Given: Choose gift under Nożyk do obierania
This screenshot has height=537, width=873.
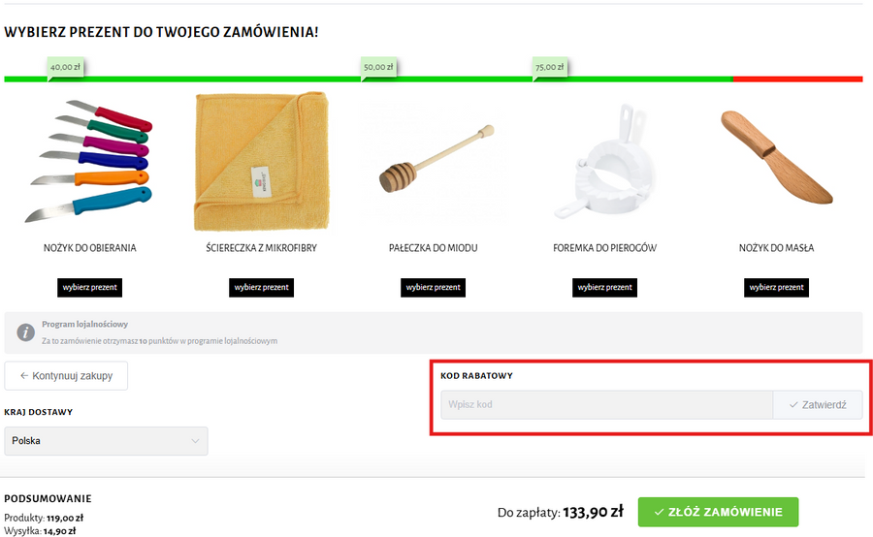Looking at the screenshot, I should [89, 288].
